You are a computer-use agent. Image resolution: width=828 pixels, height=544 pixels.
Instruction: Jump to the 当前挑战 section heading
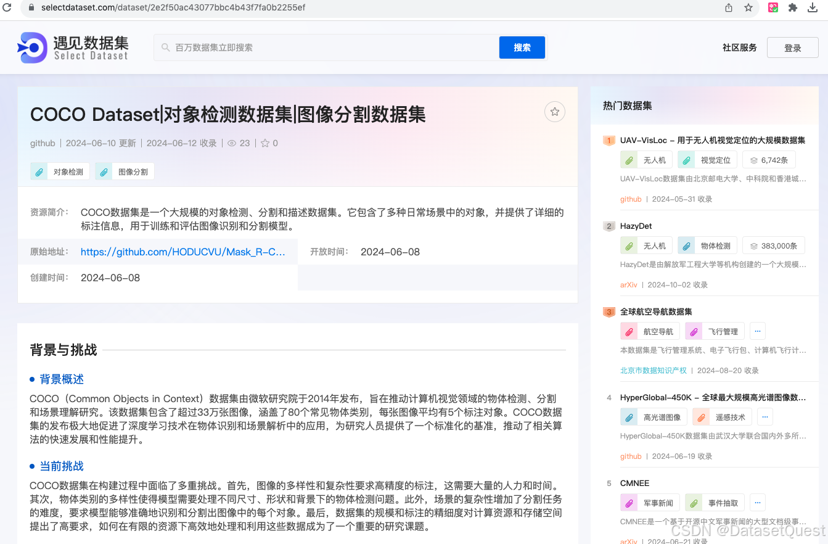[62, 466]
